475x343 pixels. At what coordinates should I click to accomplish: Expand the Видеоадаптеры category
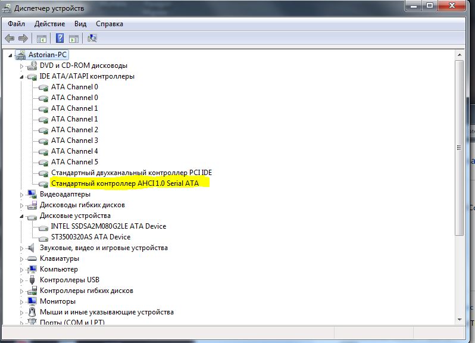click(x=21, y=194)
